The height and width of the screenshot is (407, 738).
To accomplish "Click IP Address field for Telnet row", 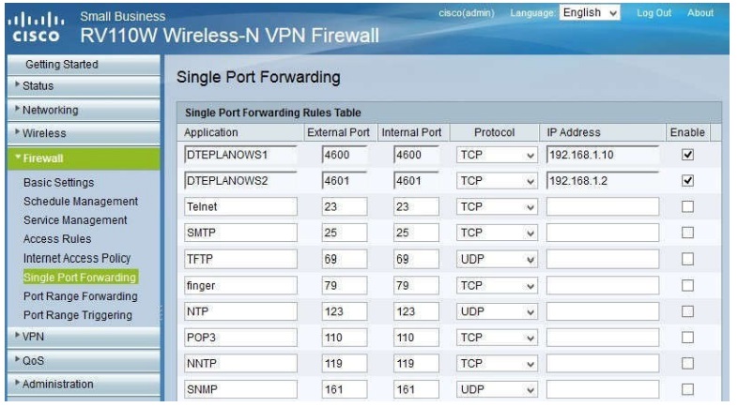I will click(602, 205).
